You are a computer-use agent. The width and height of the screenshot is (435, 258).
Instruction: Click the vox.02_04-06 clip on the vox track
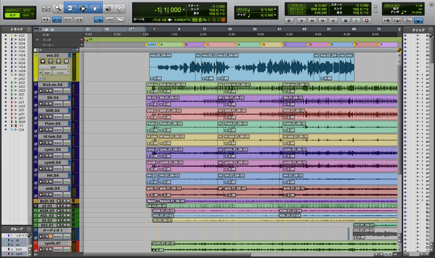(265, 67)
